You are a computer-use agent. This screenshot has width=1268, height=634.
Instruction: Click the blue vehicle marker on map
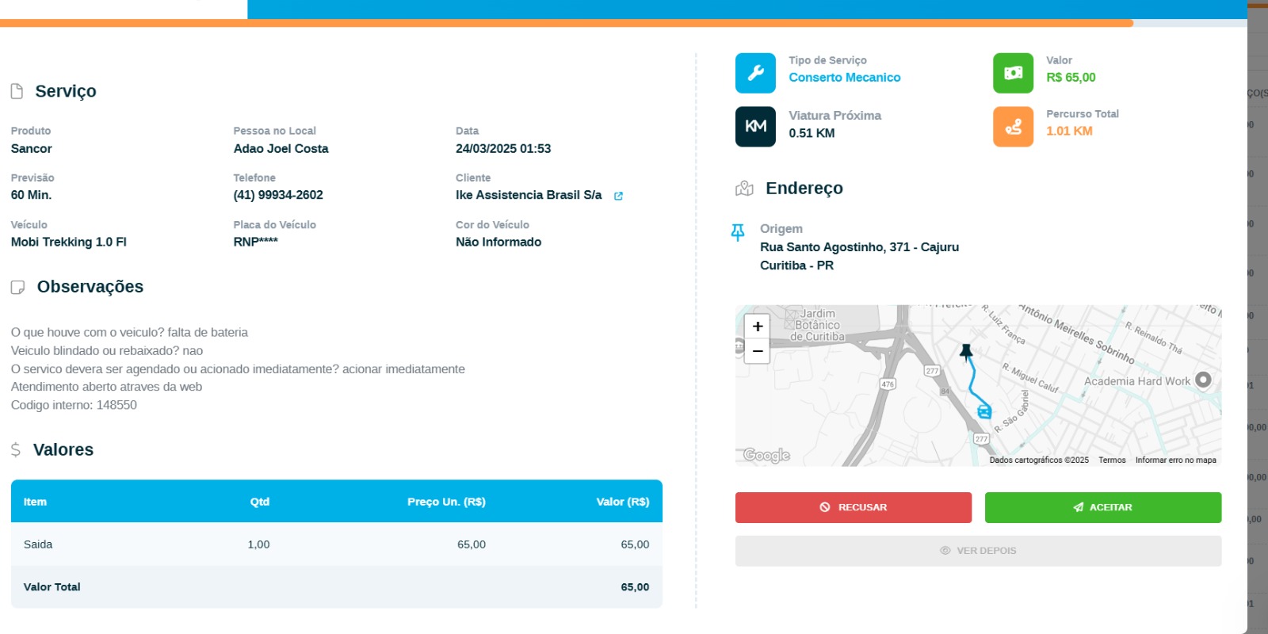pyautogui.click(x=984, y=411)
